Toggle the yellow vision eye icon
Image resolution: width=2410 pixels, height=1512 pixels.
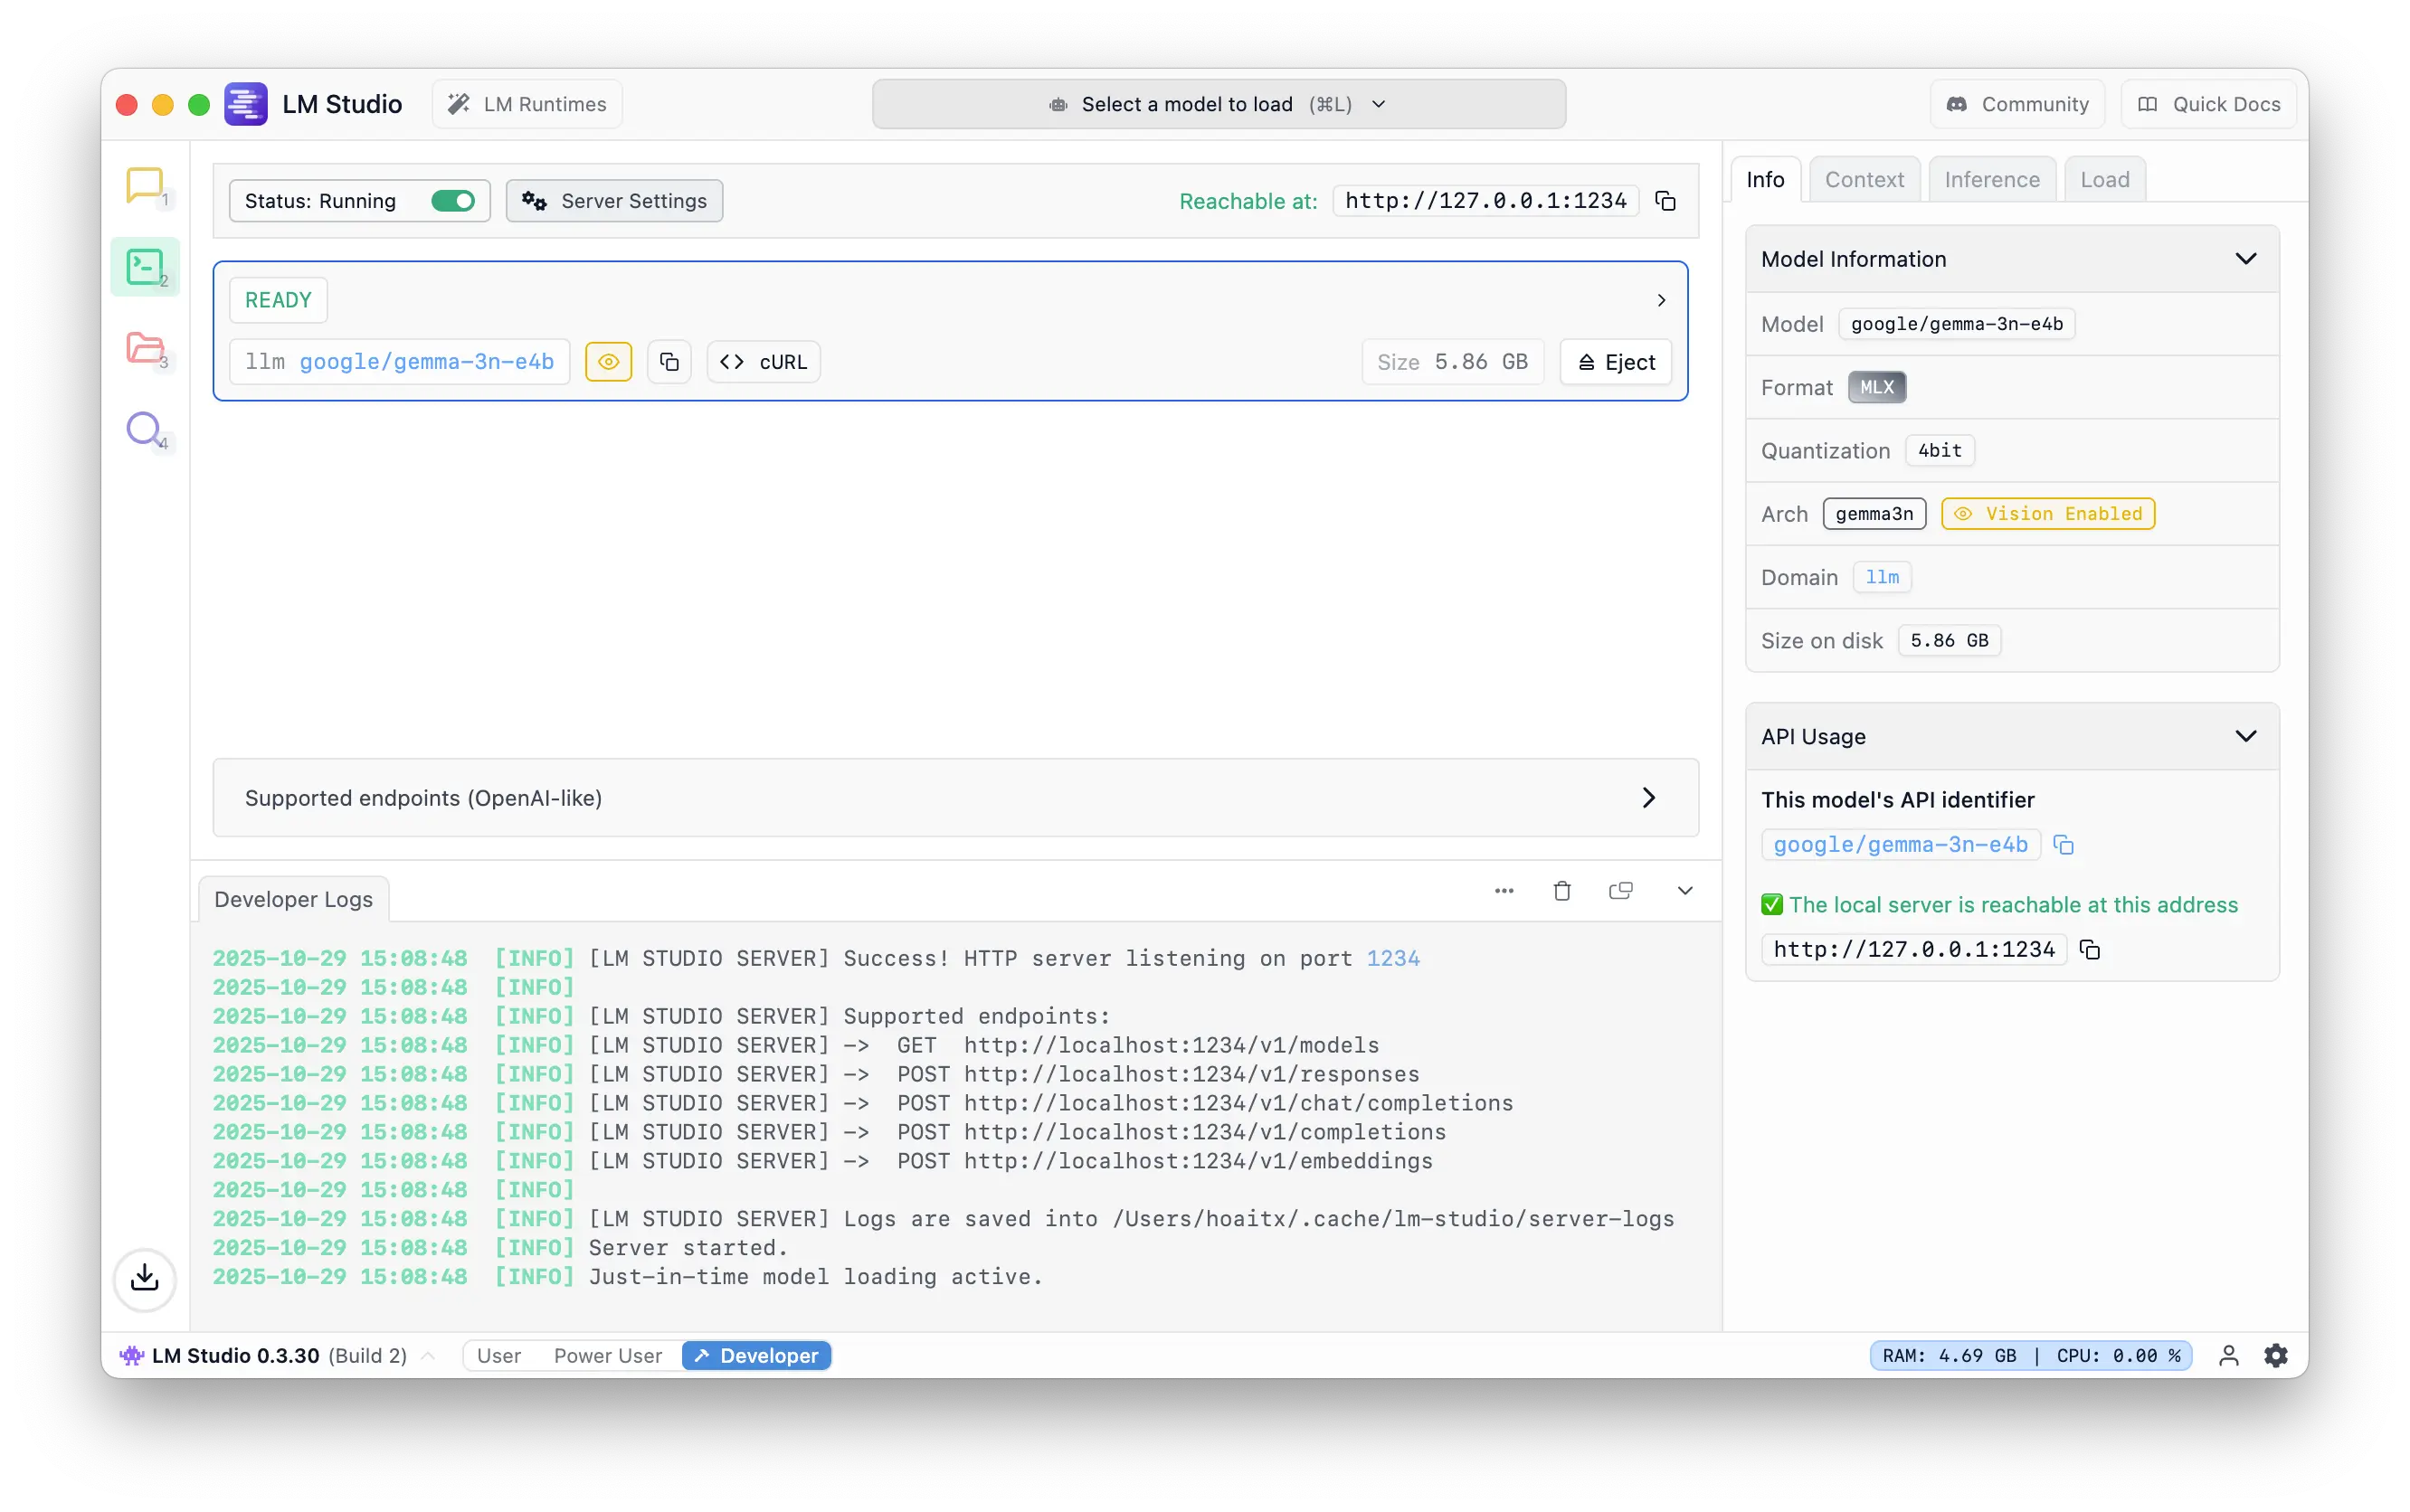click(608, 362)
